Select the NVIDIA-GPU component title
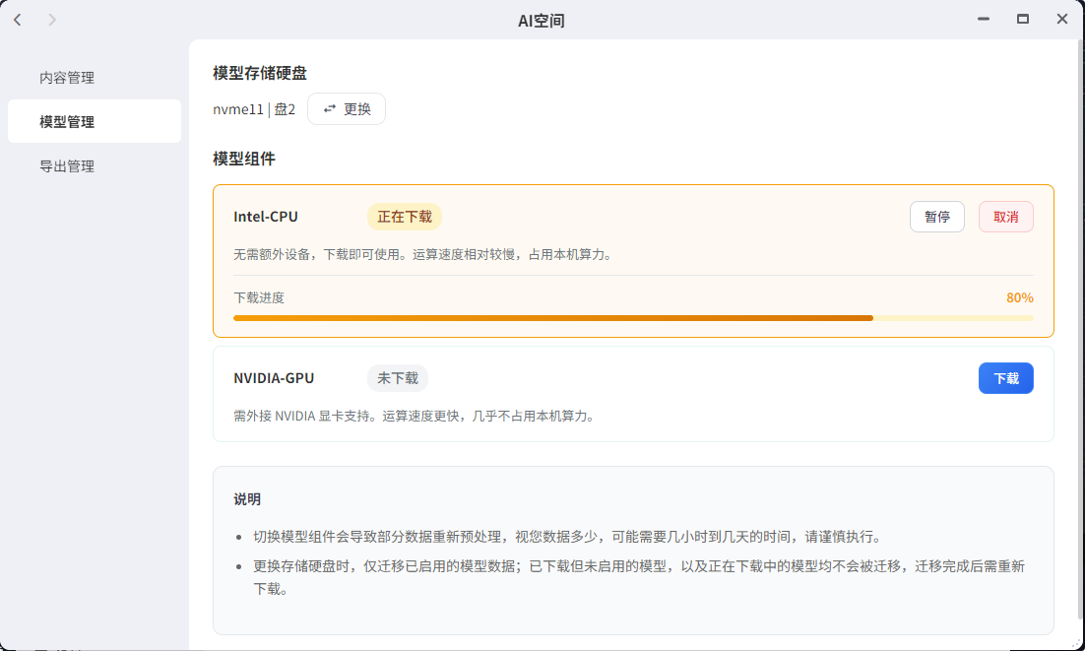 click(274, 378)
